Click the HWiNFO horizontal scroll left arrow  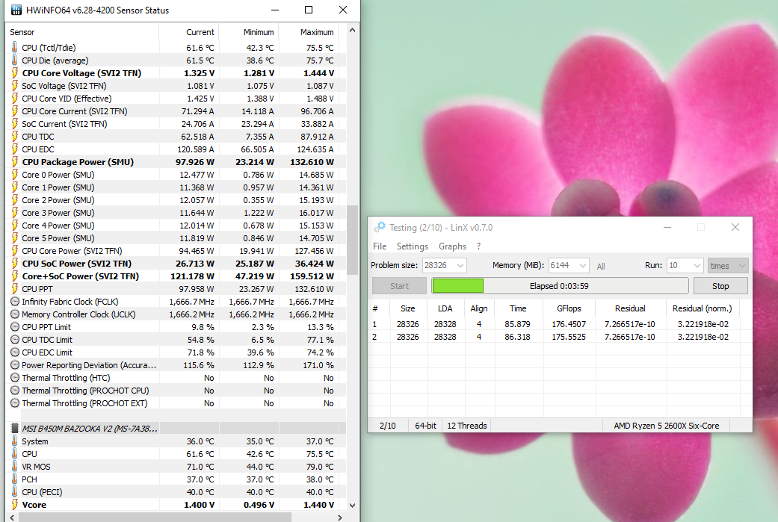click(x=13, y=518)
